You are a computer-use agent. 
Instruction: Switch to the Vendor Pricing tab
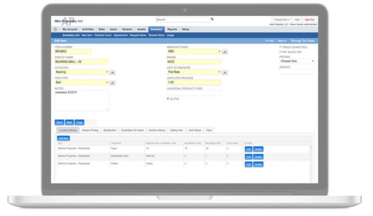90,130
